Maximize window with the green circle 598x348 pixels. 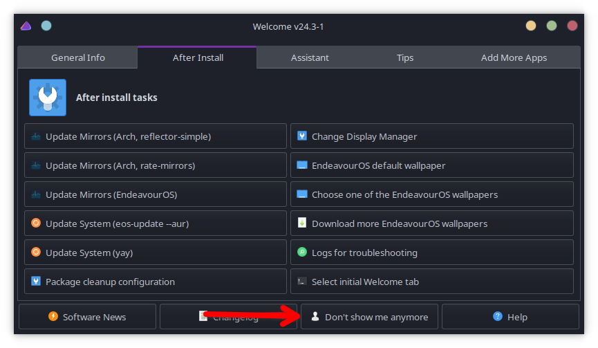[552, 26]
